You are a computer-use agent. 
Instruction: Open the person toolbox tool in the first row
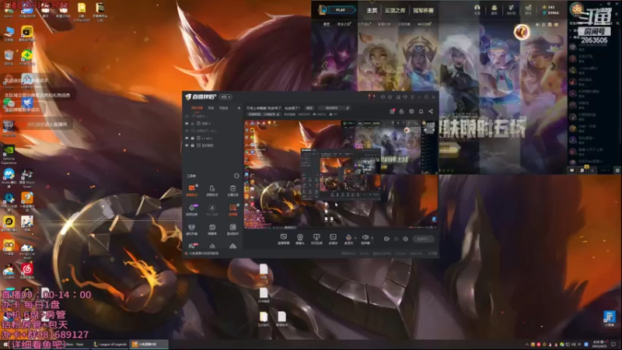pos(212,190)
